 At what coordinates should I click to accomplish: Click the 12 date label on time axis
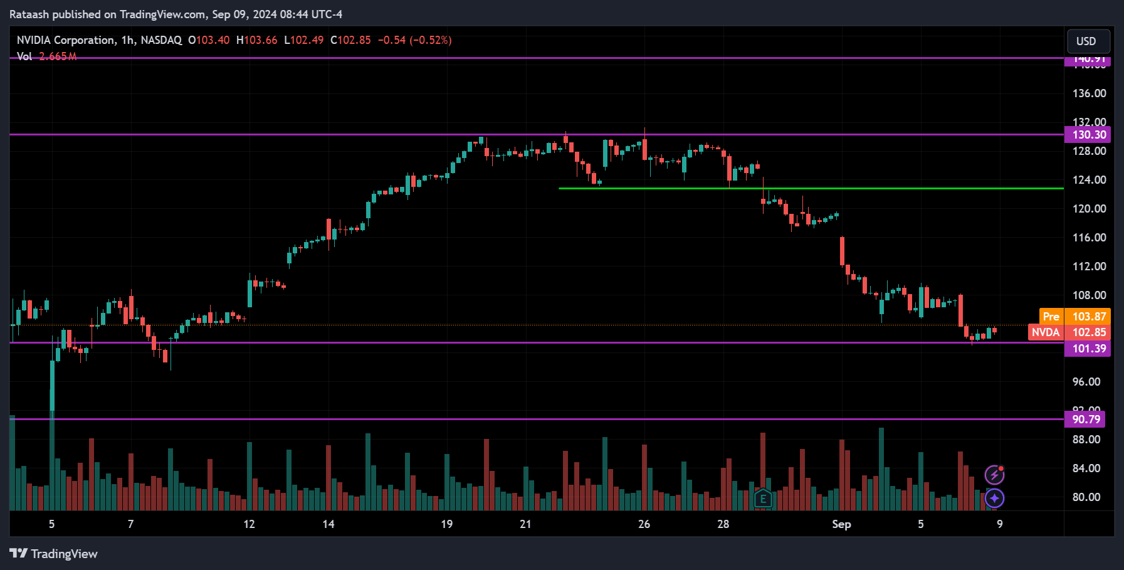point(249,524)
